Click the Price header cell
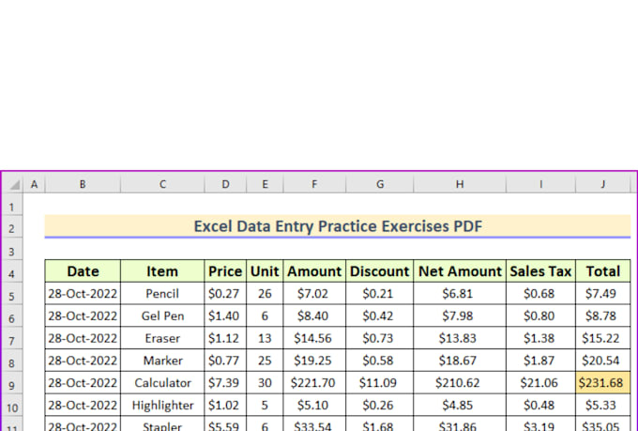638x431 pixels. coord(225,271)
